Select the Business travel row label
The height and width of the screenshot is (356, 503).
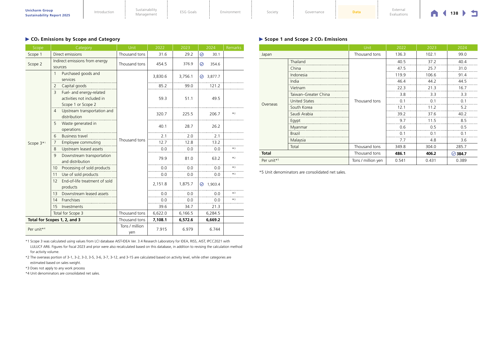75,136
